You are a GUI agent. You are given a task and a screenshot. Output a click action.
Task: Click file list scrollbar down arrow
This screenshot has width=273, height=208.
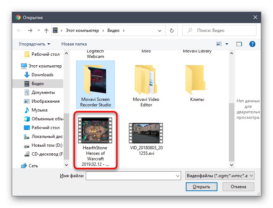point(231,165)
